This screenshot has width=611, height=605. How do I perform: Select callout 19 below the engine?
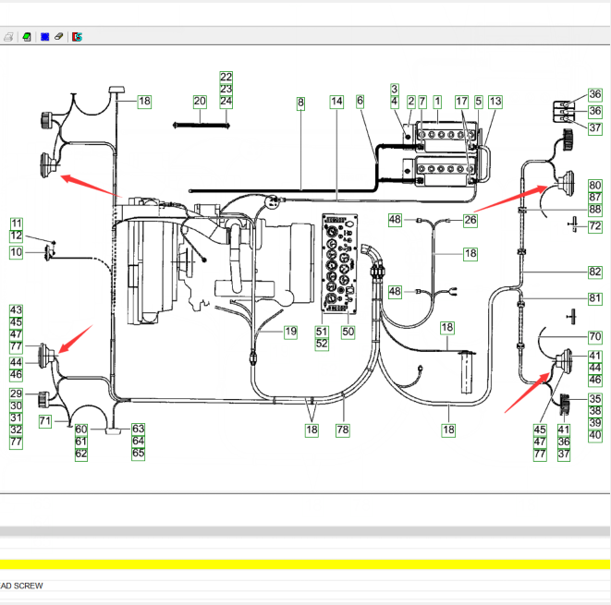290,331
